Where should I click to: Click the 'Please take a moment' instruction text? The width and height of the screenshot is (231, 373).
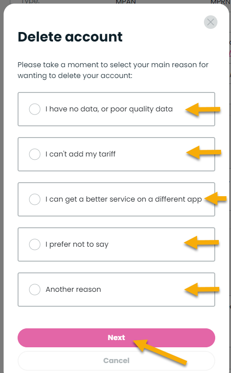click(x=113, y=70)
